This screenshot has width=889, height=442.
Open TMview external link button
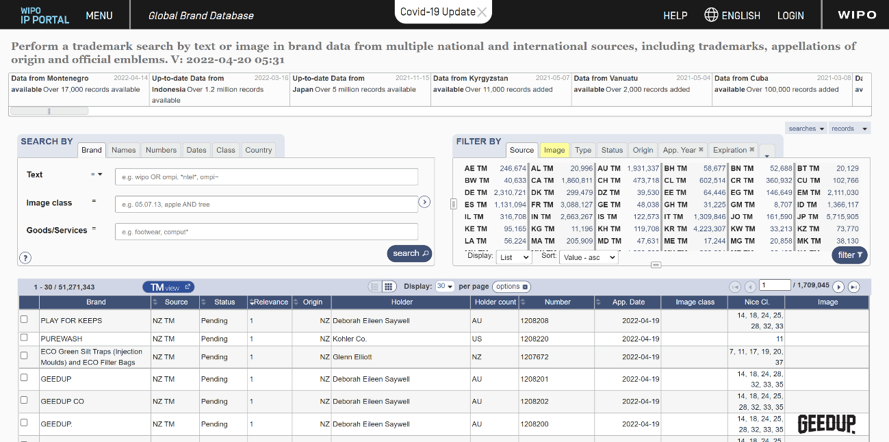tap(169, 287)
